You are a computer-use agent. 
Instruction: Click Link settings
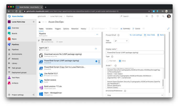(x=136, y=35)
